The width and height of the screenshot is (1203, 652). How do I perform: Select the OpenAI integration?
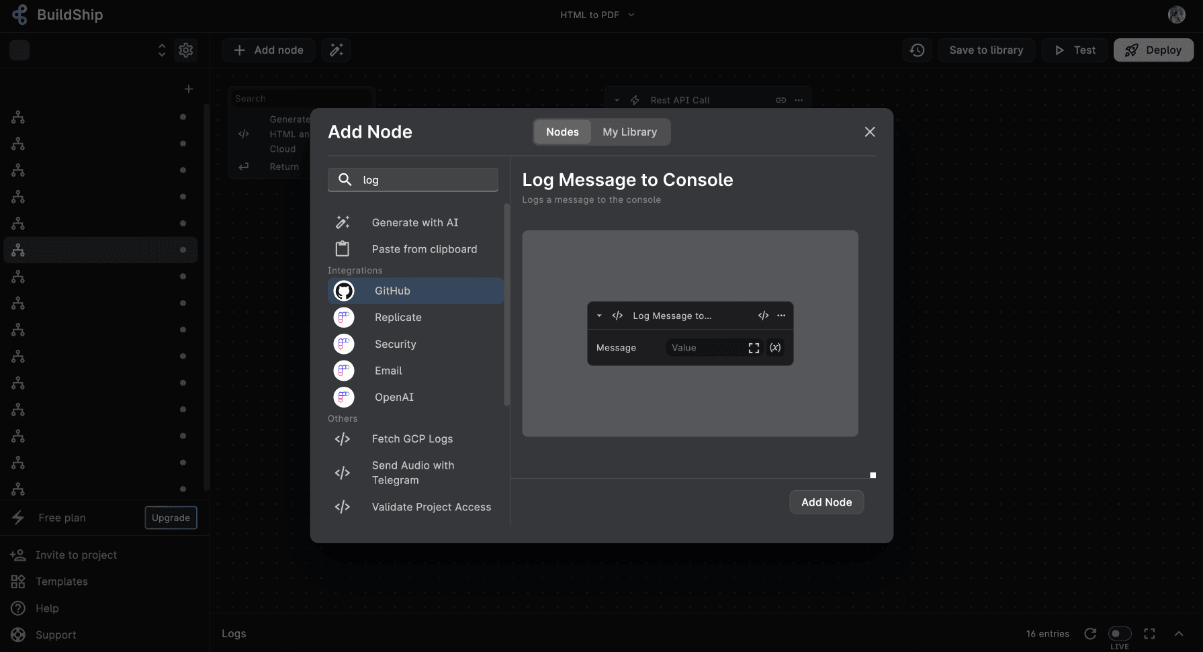pyautogui.click(x=394, y=397)
